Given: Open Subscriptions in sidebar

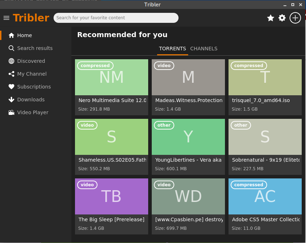Looking at the screenshot, I should point(34,87).
